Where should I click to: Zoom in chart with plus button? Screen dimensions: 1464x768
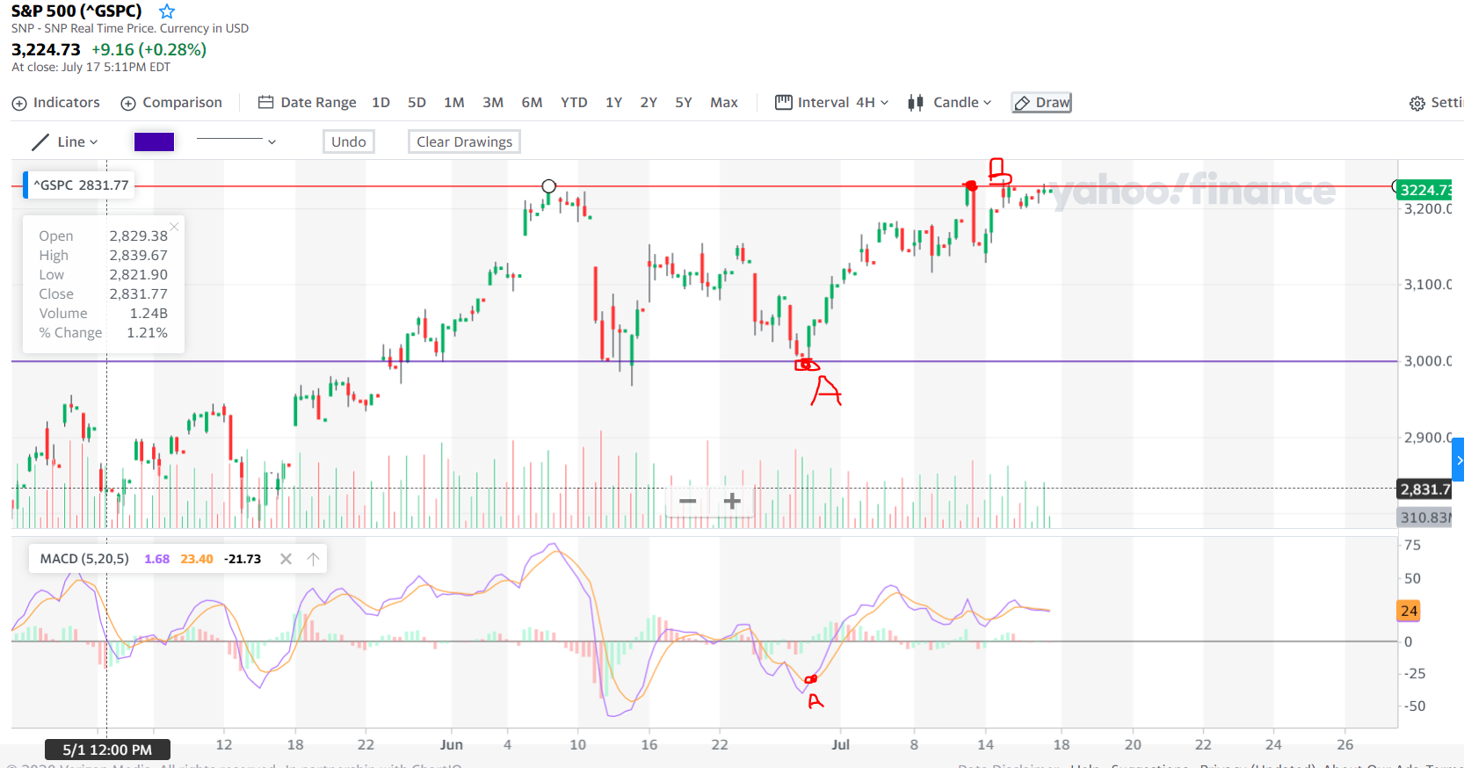click(732, 502)
